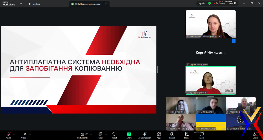The image size is (263, 140).
Task: Expand chat options arrow beside Chat
Action: (106, 134)
